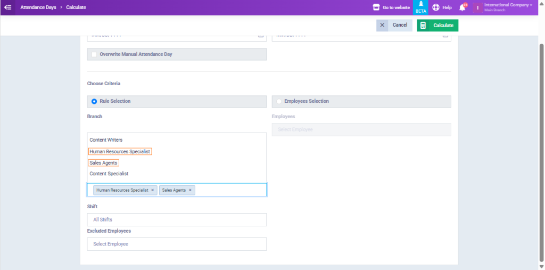The height and width of the screenshot is (270, 545).
Task: Open the Go to website store icon
Action: (376, 7)
